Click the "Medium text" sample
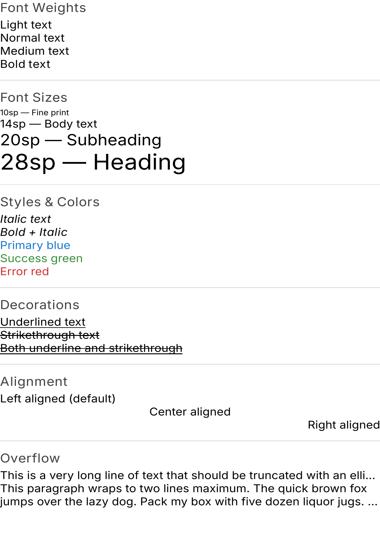The width and height of the screenshot is (380, 538). pos(35,51)
